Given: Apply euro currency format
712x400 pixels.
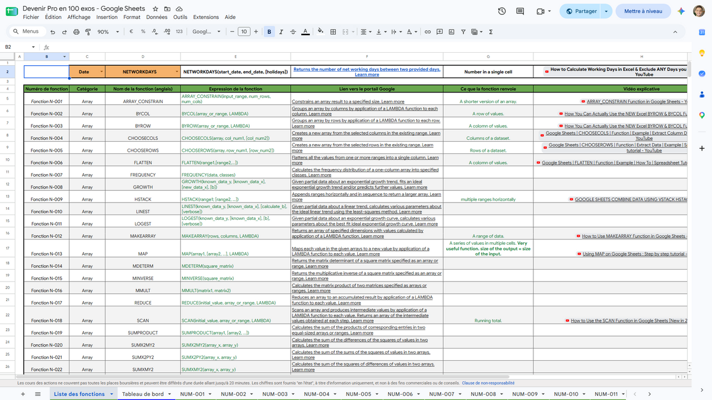Looking at the screenshot, I should click(131, 32).
